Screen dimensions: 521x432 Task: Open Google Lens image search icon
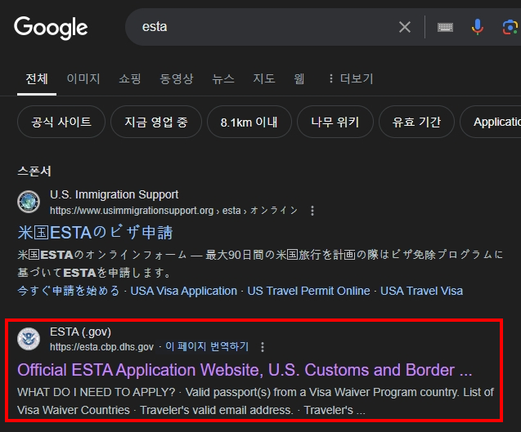510,27
